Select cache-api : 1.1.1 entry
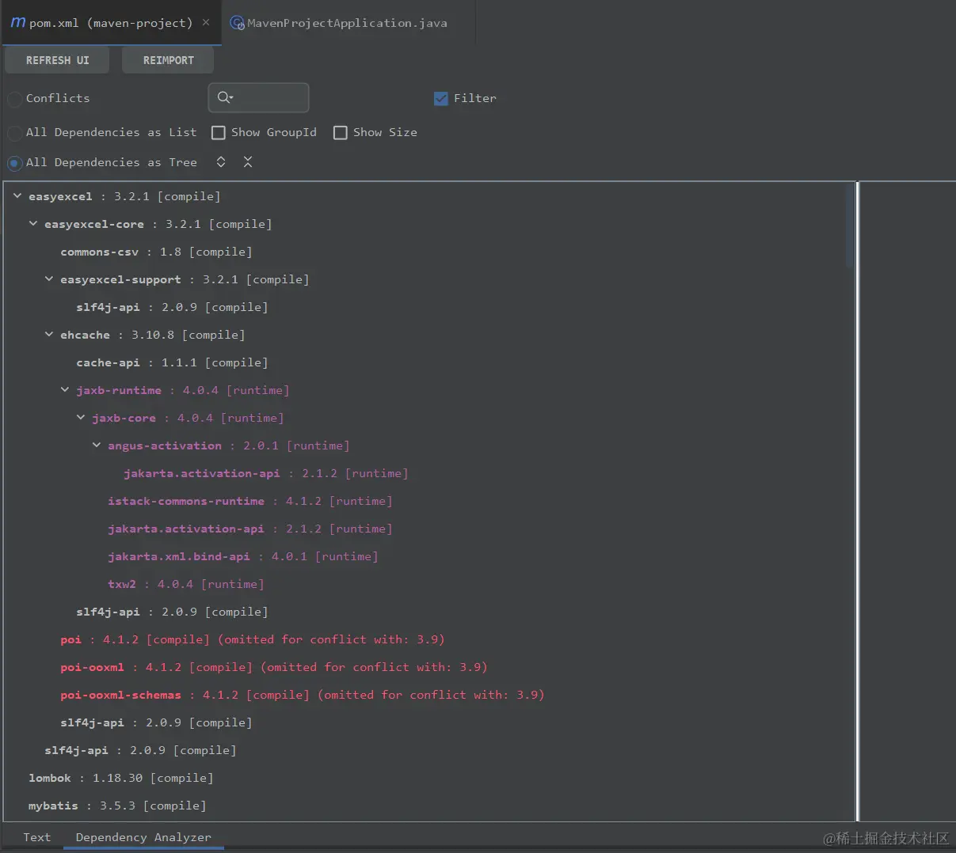The width and height of the screenshot is (956, 853). coord(172,362)
